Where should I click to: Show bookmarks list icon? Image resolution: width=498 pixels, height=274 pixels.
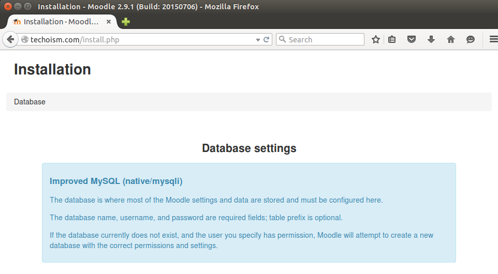point(392,40)
